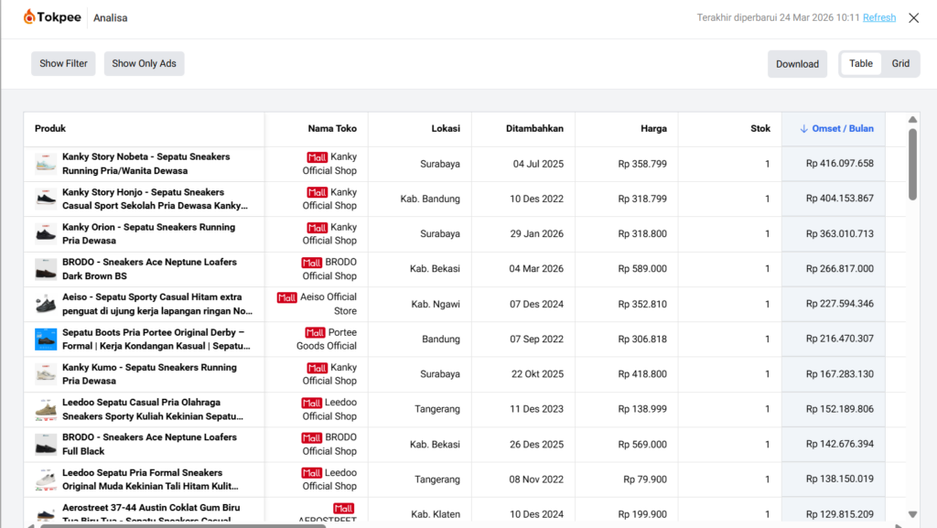
Task: Click the Refresh link to update data
Action: coord(879,16)
